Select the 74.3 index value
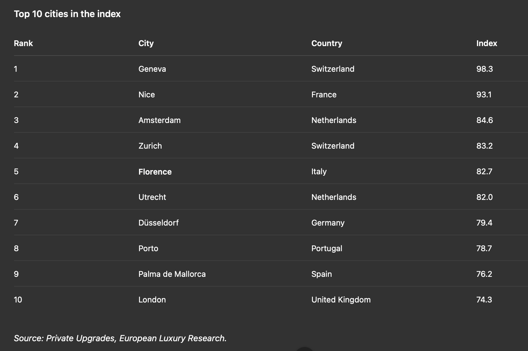 [484, 300]
